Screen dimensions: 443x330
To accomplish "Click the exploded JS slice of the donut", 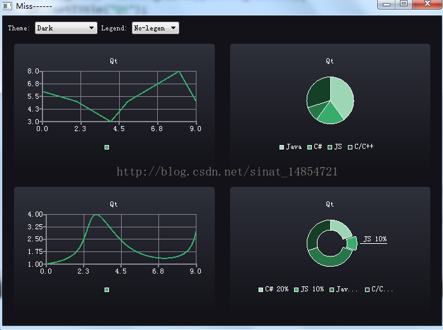I will 352,243.
